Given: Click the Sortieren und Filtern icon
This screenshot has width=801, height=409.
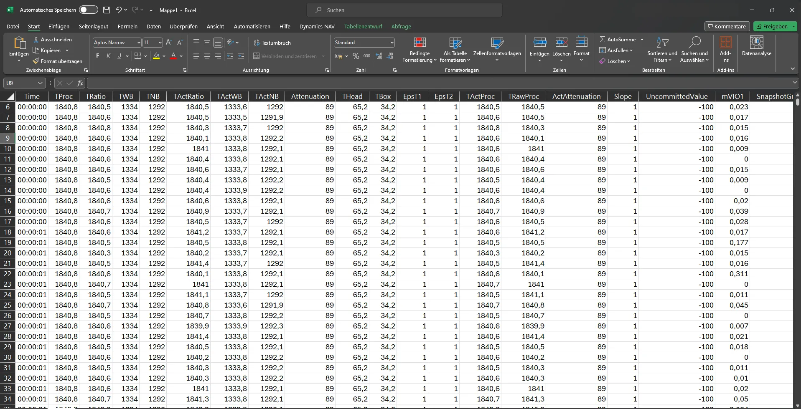Looking at the screenshot, I should pos(662,43).
